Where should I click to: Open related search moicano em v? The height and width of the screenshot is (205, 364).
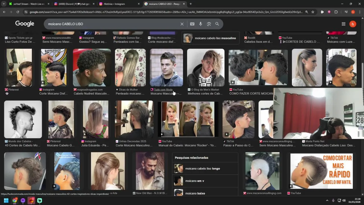(x=205, y=181)
